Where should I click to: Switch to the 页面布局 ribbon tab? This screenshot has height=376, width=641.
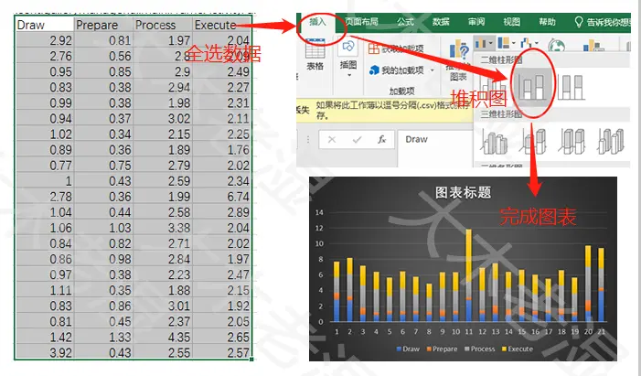pos(361,22)
